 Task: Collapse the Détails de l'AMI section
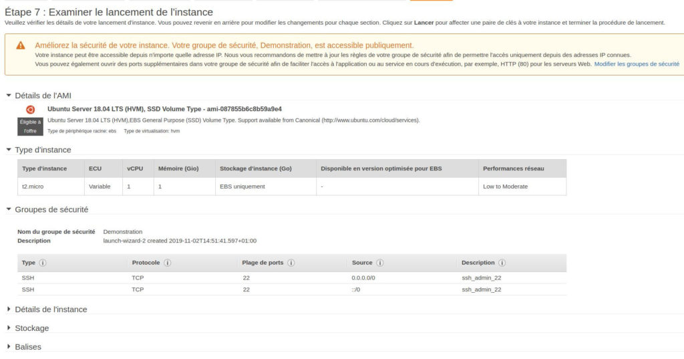pyautogui.click(x=9, y=95)
